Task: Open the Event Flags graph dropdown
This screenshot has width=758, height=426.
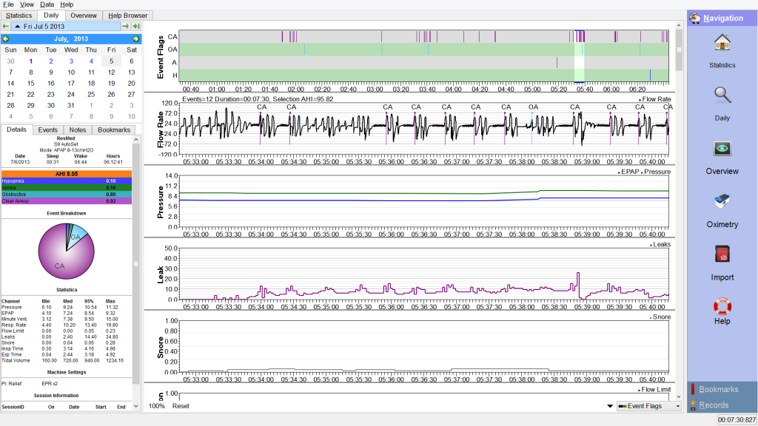Action: (x=648, y=406)
